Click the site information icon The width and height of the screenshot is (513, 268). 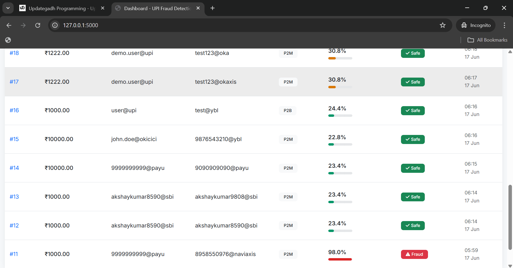(55, 25)
